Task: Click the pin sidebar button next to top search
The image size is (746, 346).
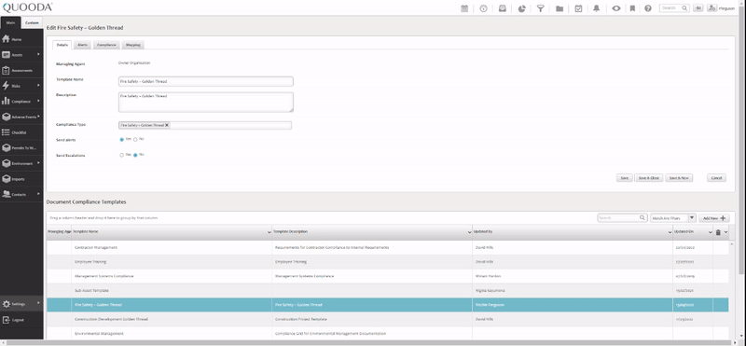Action: tap(698, 8)
